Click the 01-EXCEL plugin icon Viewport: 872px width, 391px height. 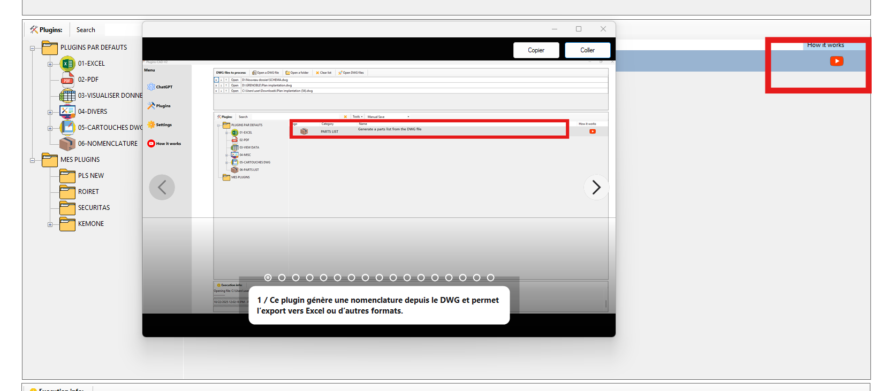tap(67, 64)
